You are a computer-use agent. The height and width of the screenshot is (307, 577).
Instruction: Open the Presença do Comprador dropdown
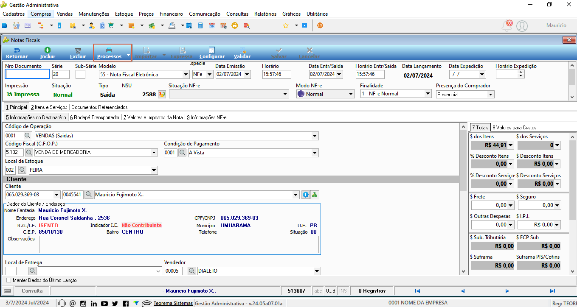tap(490, 94)
